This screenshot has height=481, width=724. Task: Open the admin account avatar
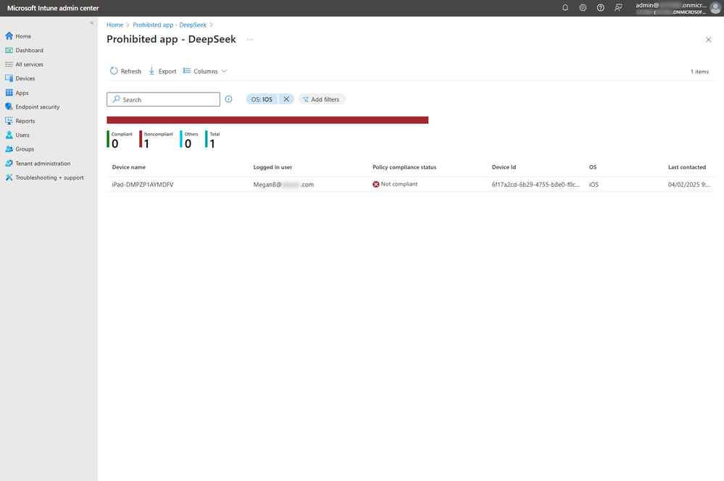point(715,8)
